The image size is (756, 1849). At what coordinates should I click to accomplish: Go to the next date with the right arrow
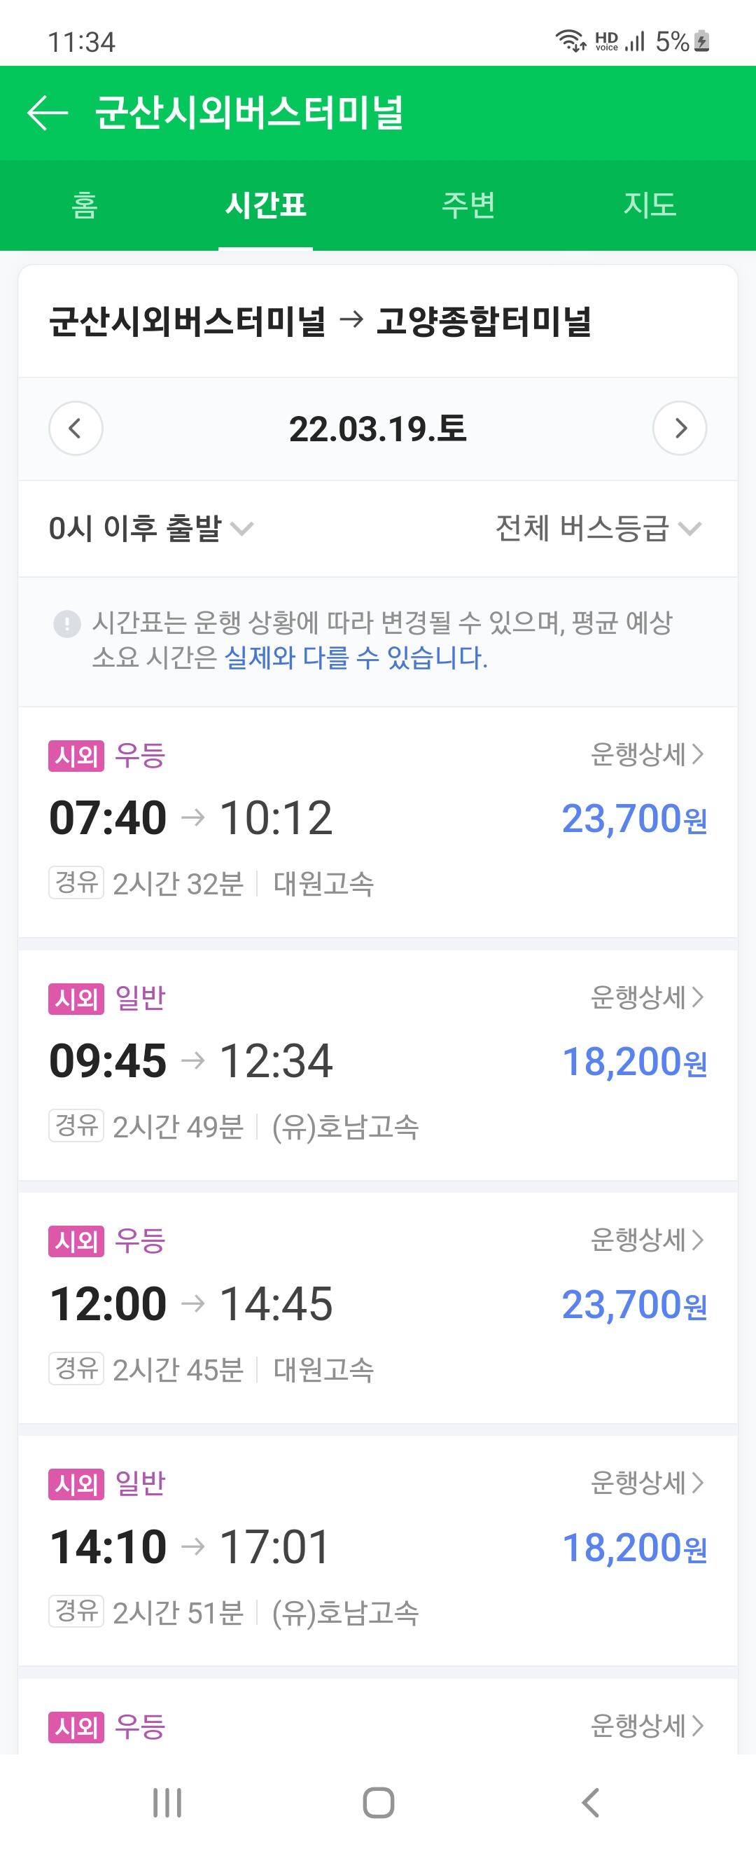pos(680,428)
